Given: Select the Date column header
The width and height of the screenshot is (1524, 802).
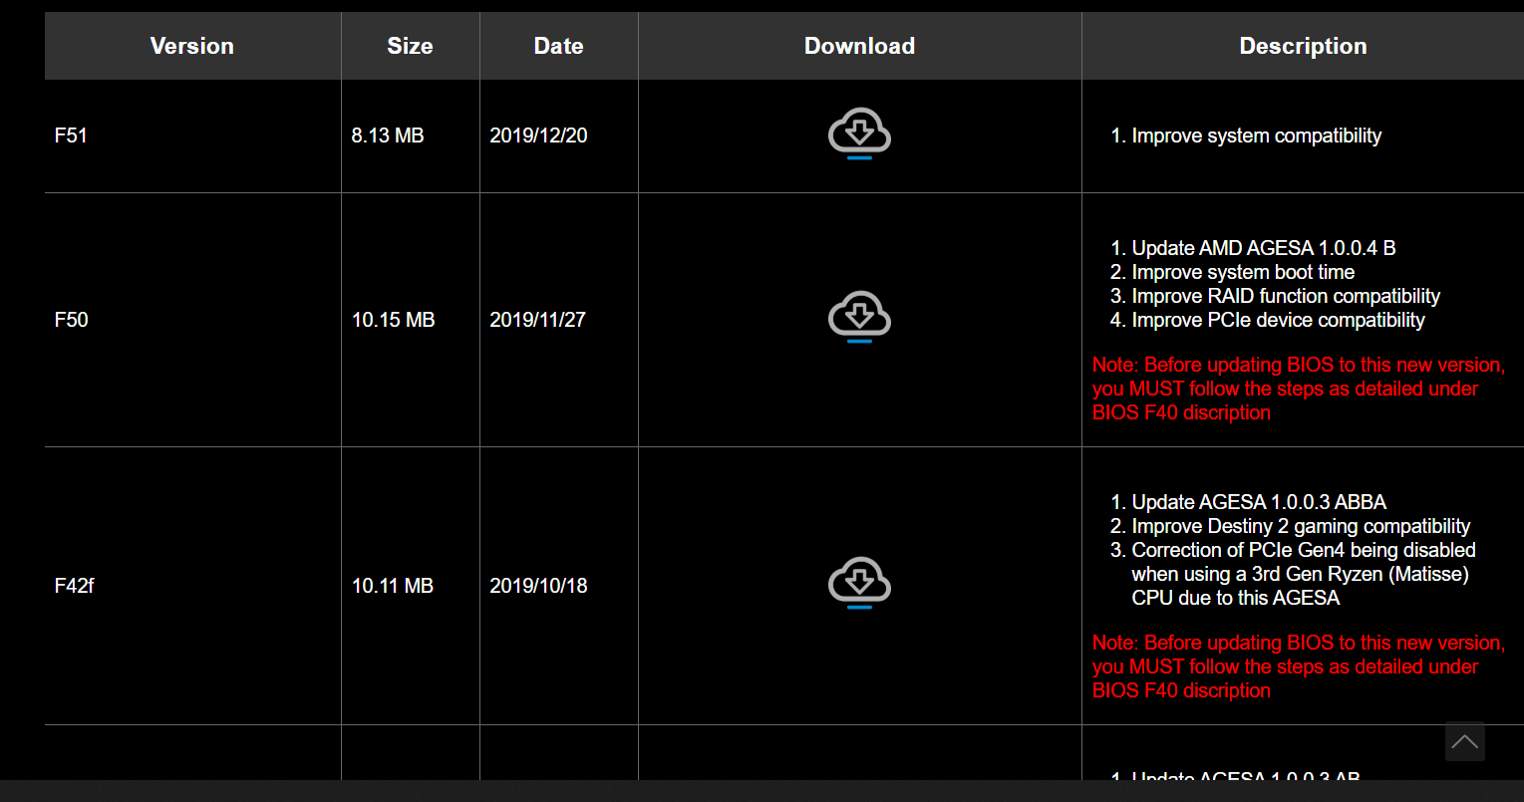Looking at the screenshot, I should point(558,46).
